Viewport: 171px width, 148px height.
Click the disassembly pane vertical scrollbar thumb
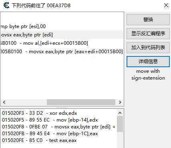tap(120, 124)
